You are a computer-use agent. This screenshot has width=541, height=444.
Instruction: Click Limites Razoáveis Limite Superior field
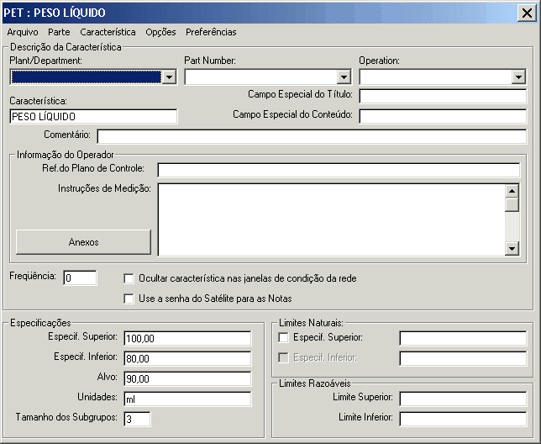pyautogui.click(x=463, y=399)
